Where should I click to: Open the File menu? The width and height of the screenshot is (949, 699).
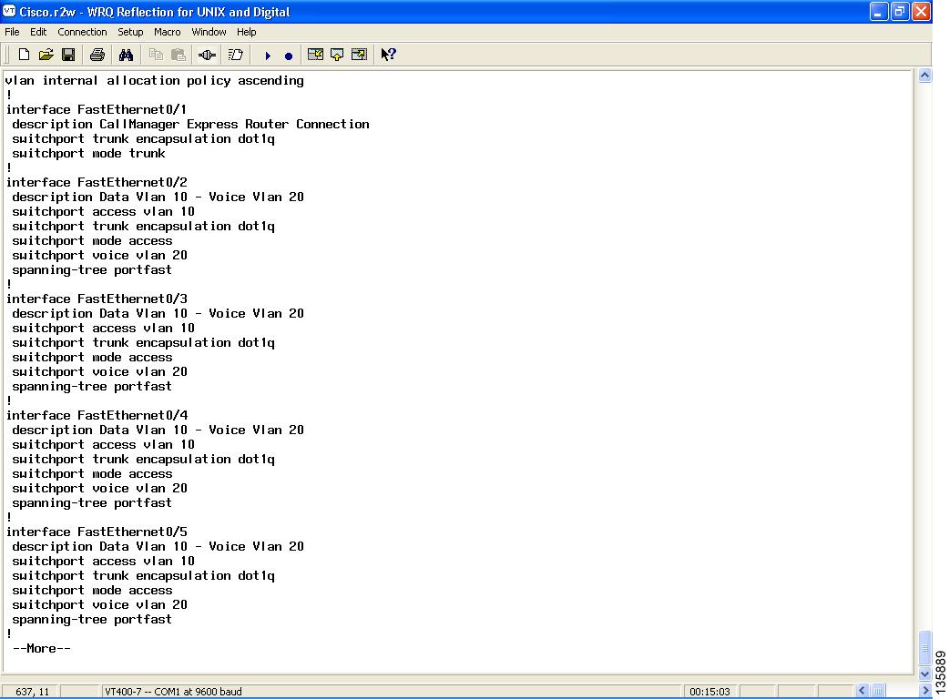12,32
